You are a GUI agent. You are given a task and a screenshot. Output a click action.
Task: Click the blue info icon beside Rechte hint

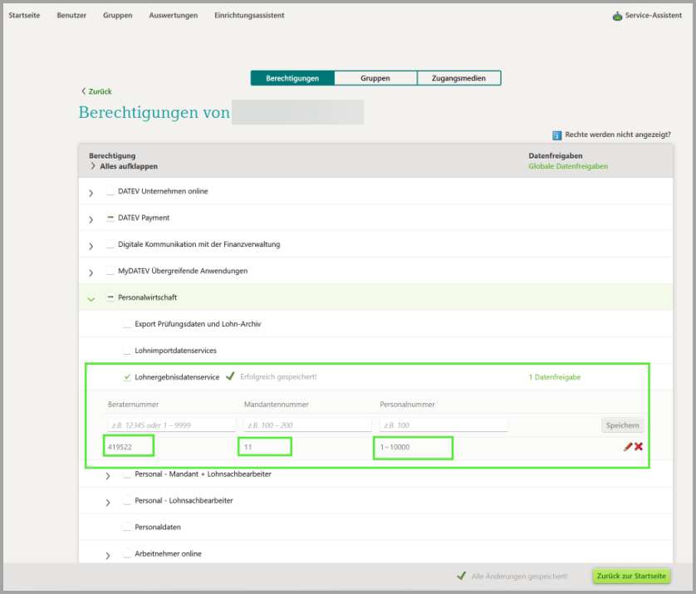[x=557, y=135]
